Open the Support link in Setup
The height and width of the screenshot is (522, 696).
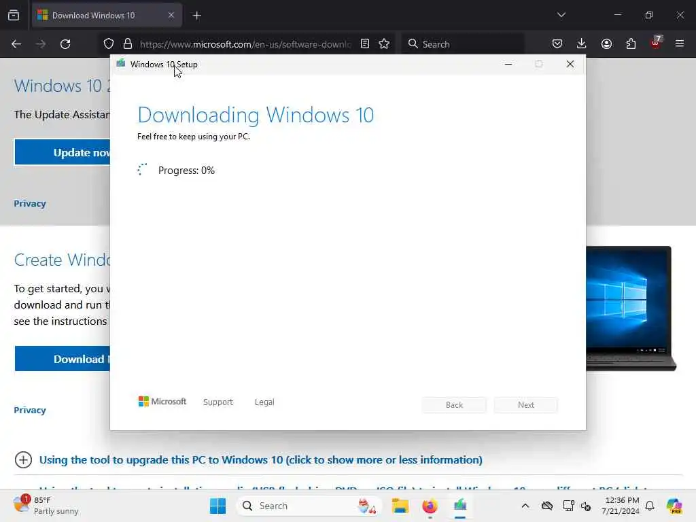pos(218,402)
